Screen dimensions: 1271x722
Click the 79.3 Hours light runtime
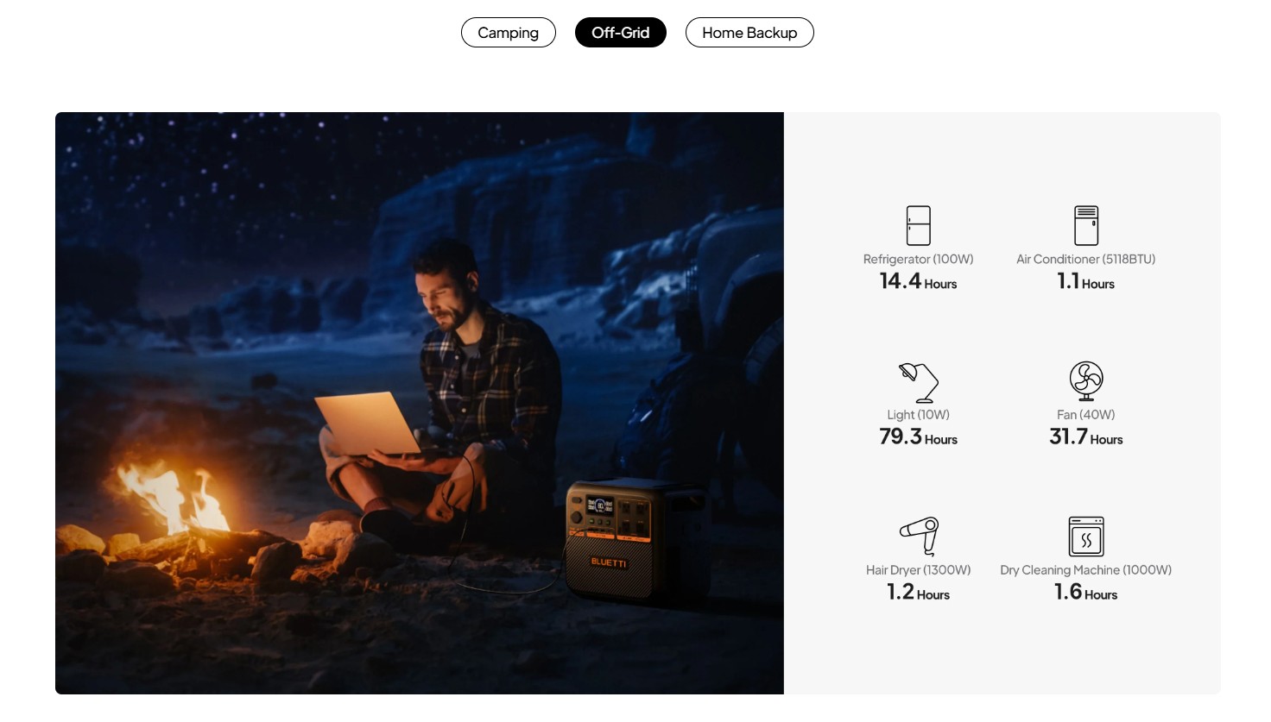tap(918, 436)
